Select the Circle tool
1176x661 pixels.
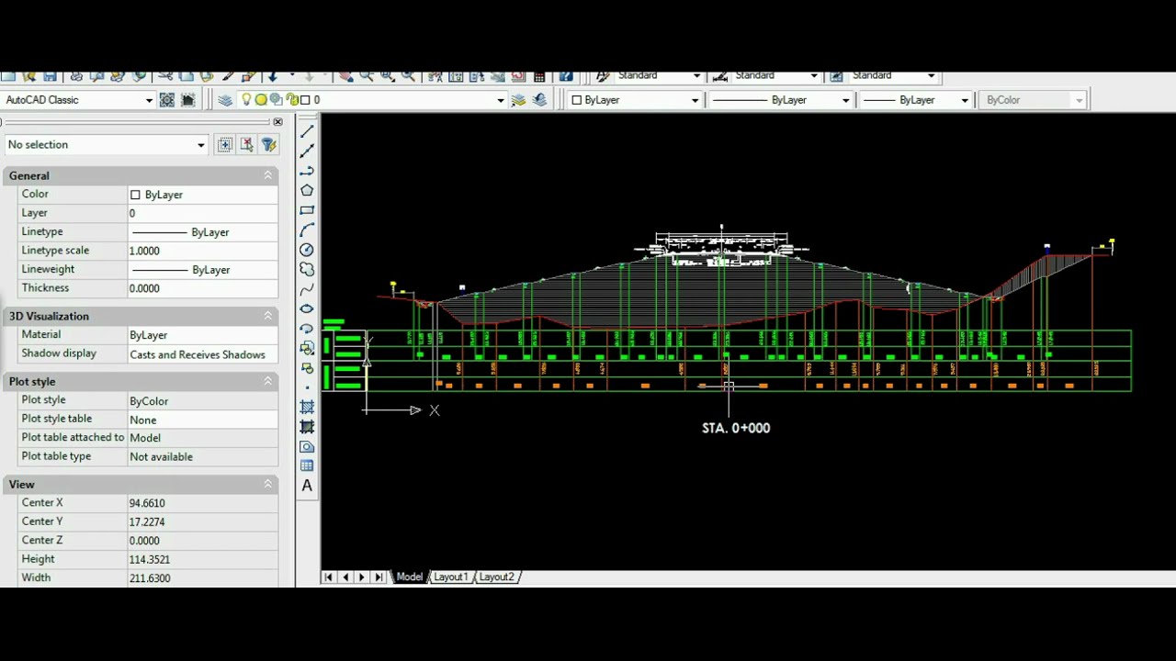(307, 250)
